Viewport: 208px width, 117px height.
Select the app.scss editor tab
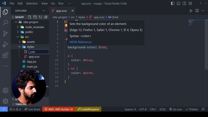tap(61, 11)
